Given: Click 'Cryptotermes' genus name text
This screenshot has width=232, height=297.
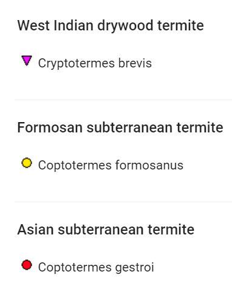Looking at the screenshot, I should pyautogui.click(x=77, y=63).
